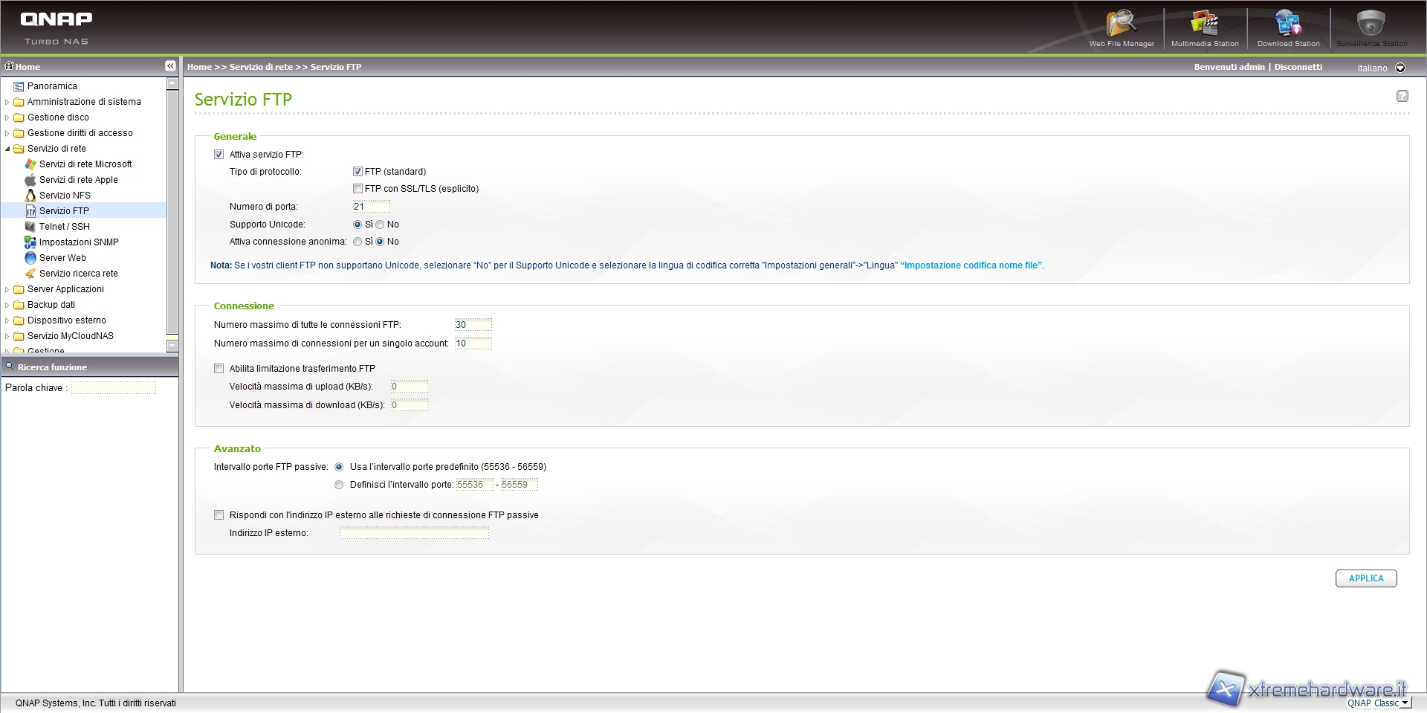Screen dimensions: 1427x713
Task: Select Servizi di rete Microsoft tree item
Action: coord(85,164)
